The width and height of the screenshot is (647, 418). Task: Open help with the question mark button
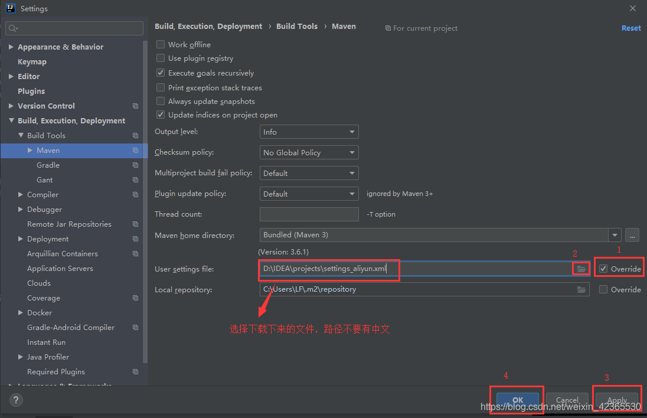click(16, 400)
